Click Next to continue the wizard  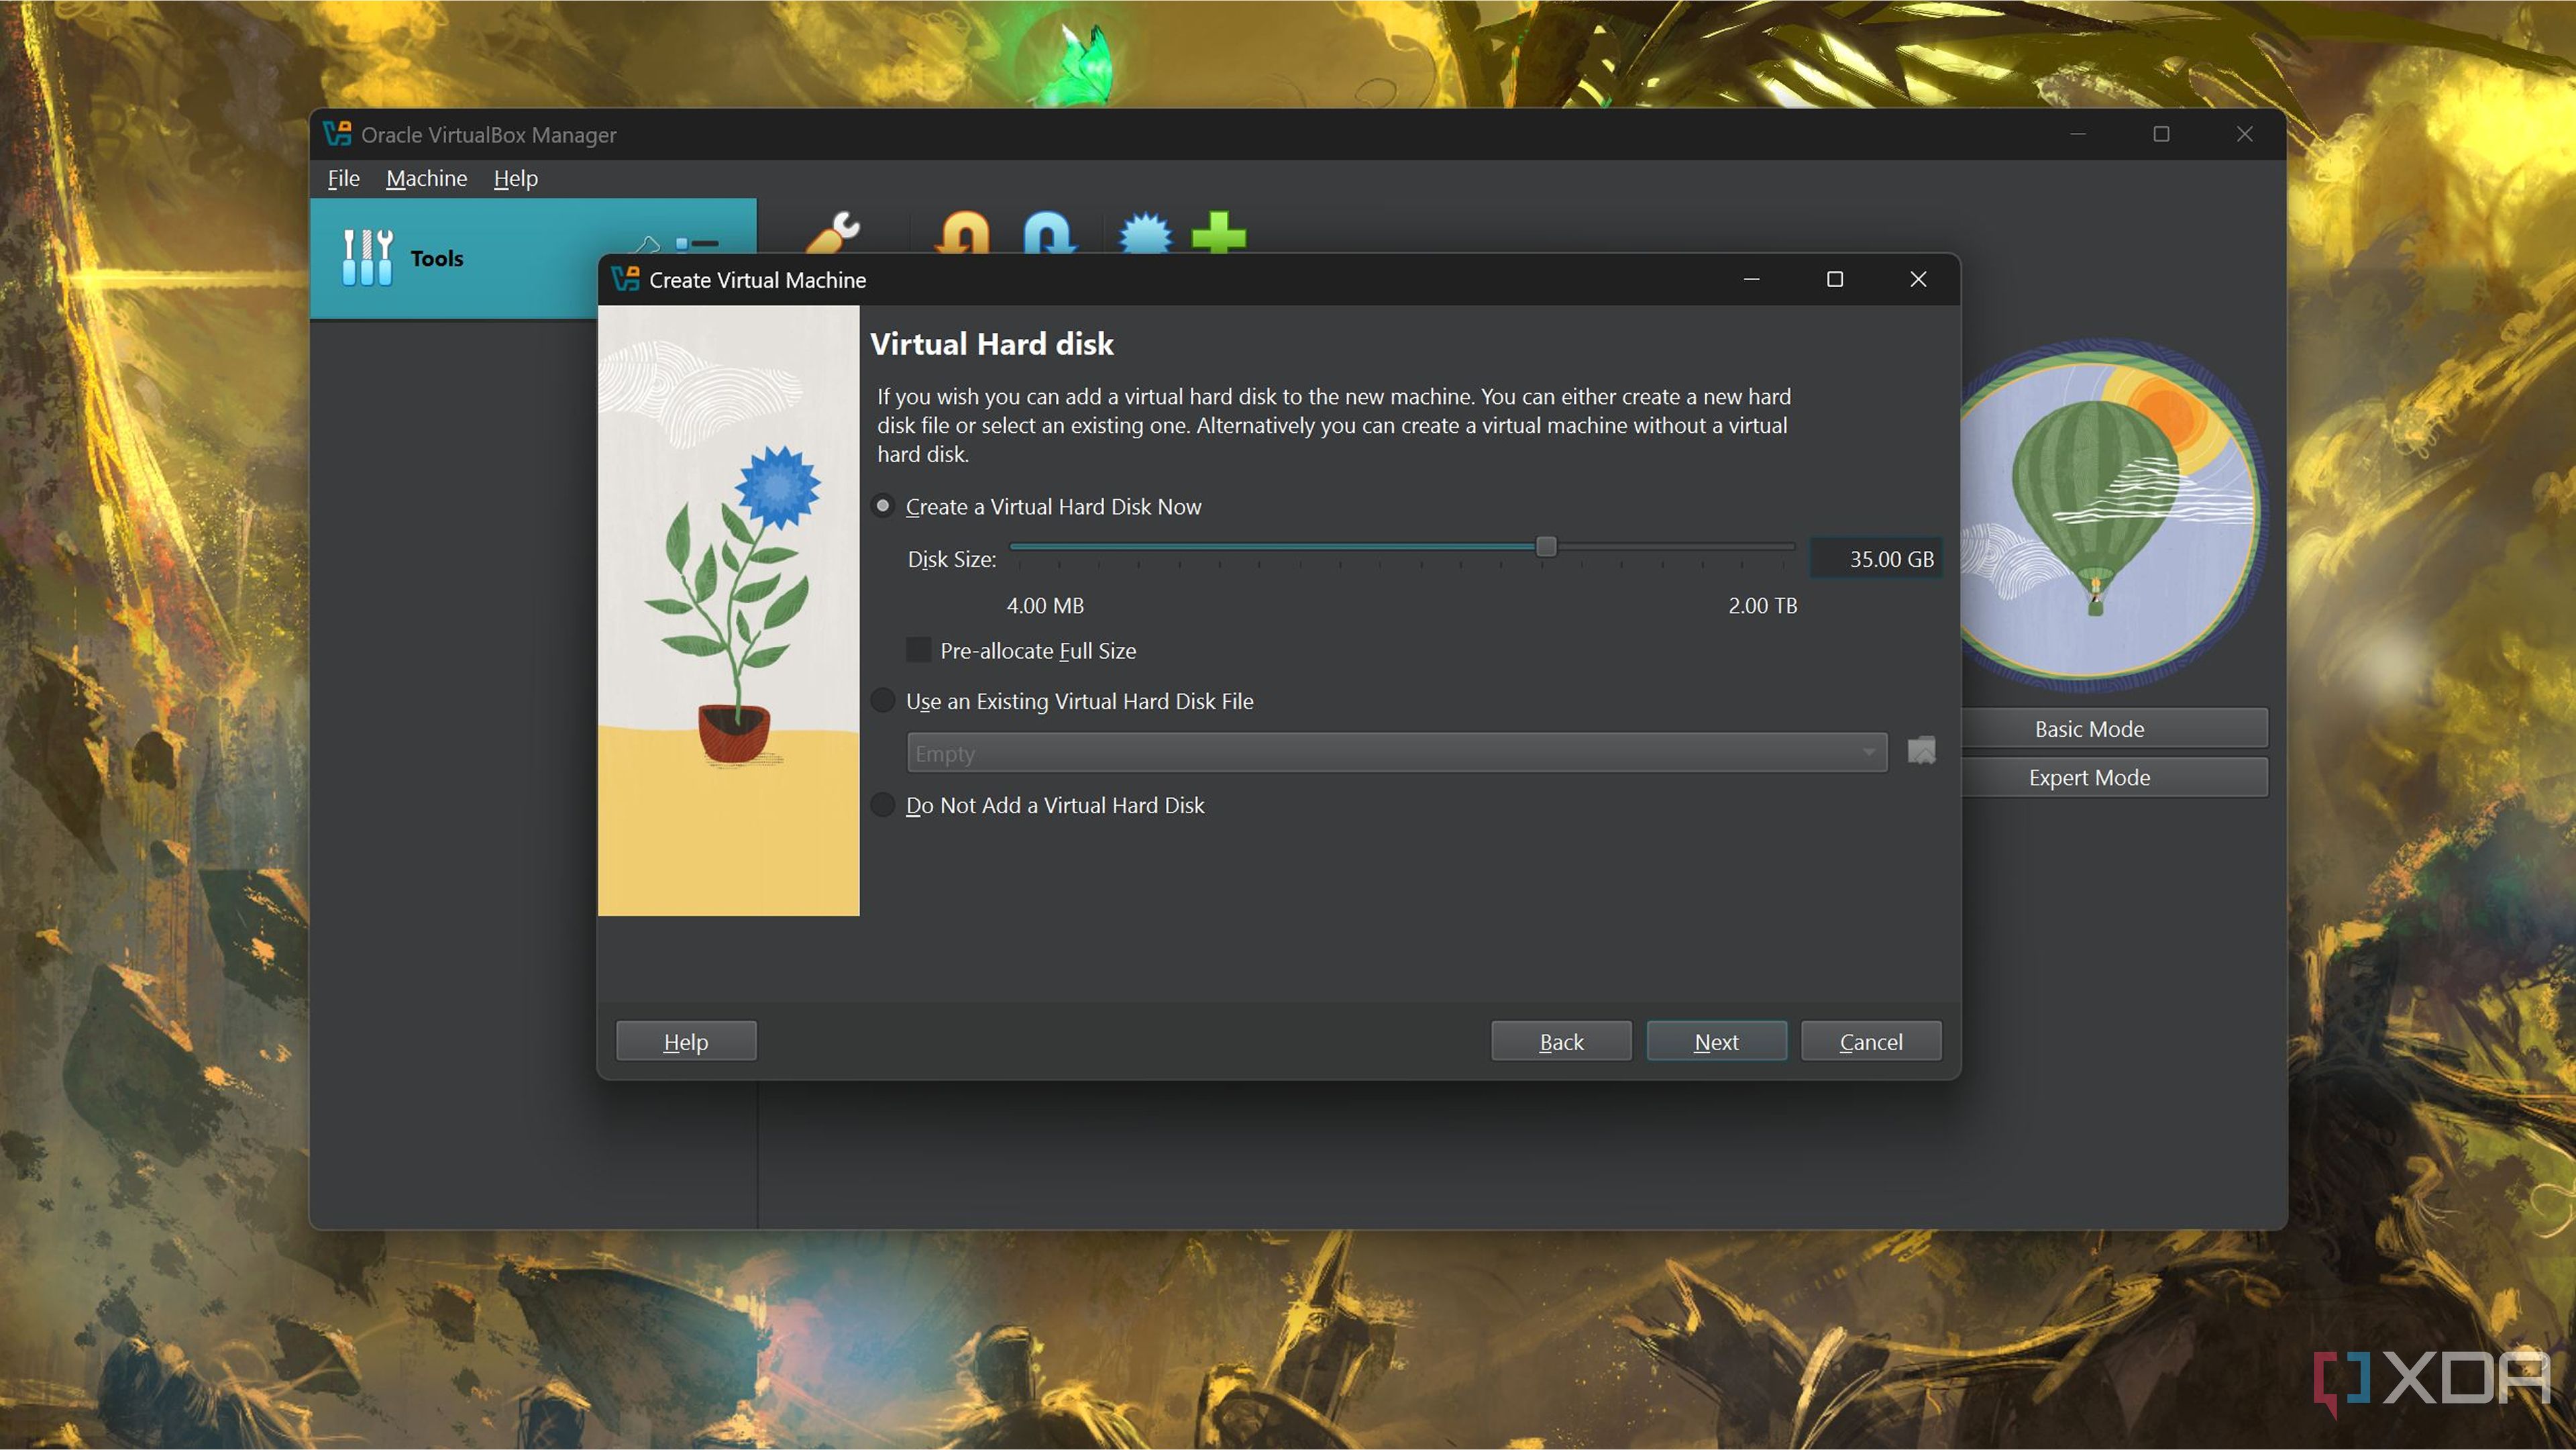[1716, 1041]
